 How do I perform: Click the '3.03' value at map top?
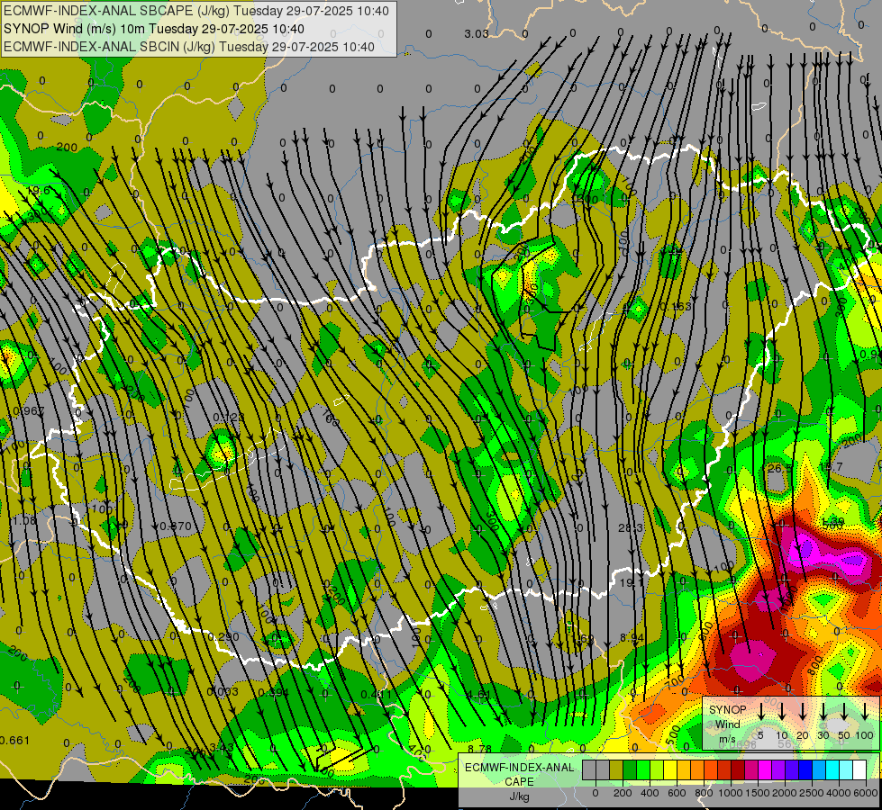[x=476, y=33]
